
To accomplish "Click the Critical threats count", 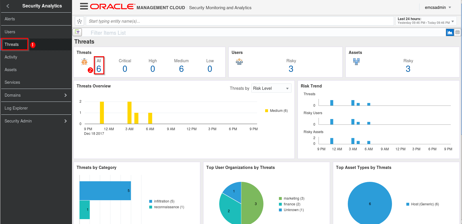I will (x=125, y=69).
